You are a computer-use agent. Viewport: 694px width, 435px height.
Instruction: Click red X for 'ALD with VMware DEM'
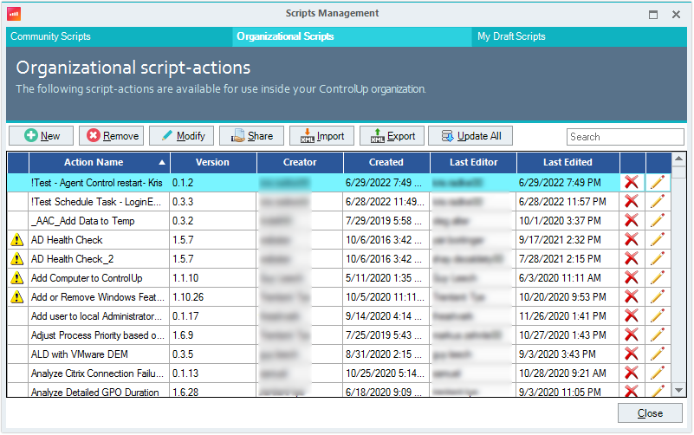632,354
